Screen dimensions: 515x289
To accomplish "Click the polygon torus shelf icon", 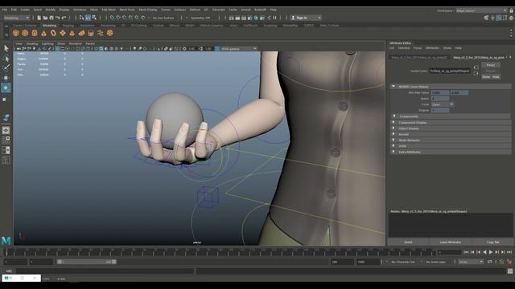I will pyautogui.click(x=53, y=33).
